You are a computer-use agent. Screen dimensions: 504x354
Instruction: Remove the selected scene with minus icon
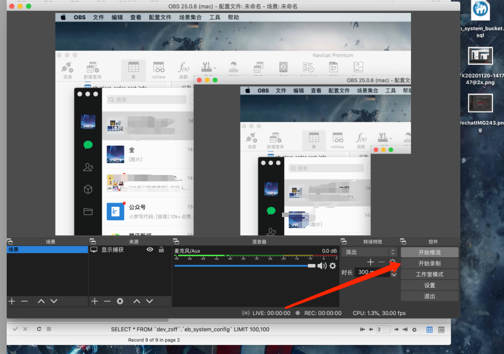click(x=25, y=301)
